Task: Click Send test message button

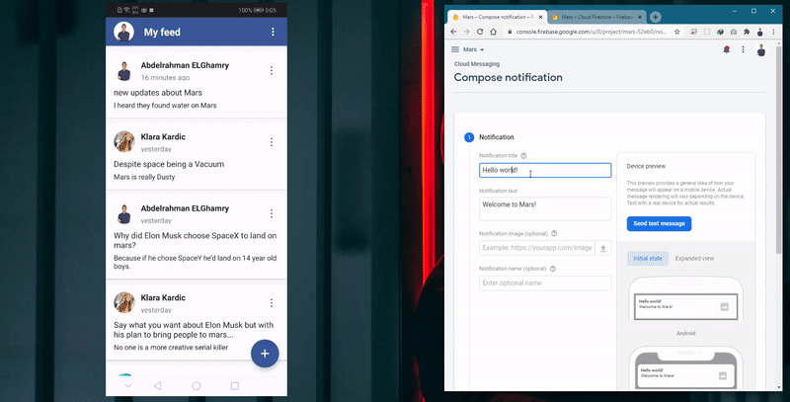Action: click(659, 223)
